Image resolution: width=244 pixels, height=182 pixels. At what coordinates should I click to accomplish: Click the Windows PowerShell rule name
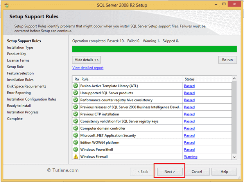tap(97, 150)
